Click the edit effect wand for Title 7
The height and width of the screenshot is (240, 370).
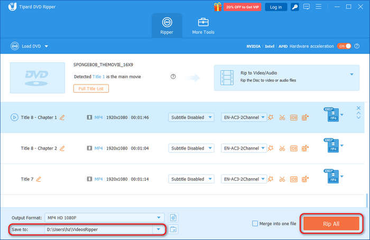(271, 179)
